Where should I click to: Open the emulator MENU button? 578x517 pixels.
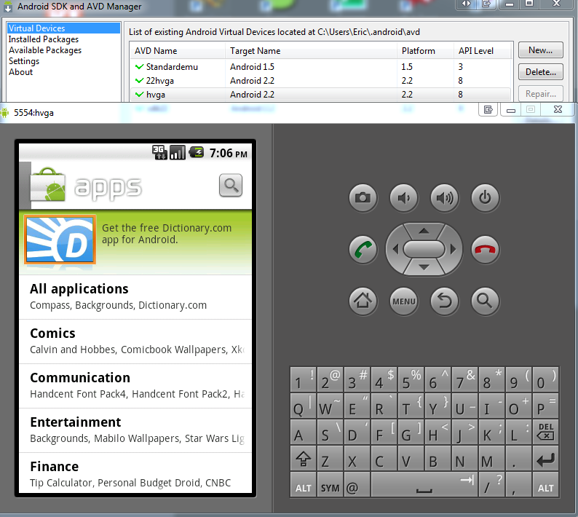click(x=403, y=301)
